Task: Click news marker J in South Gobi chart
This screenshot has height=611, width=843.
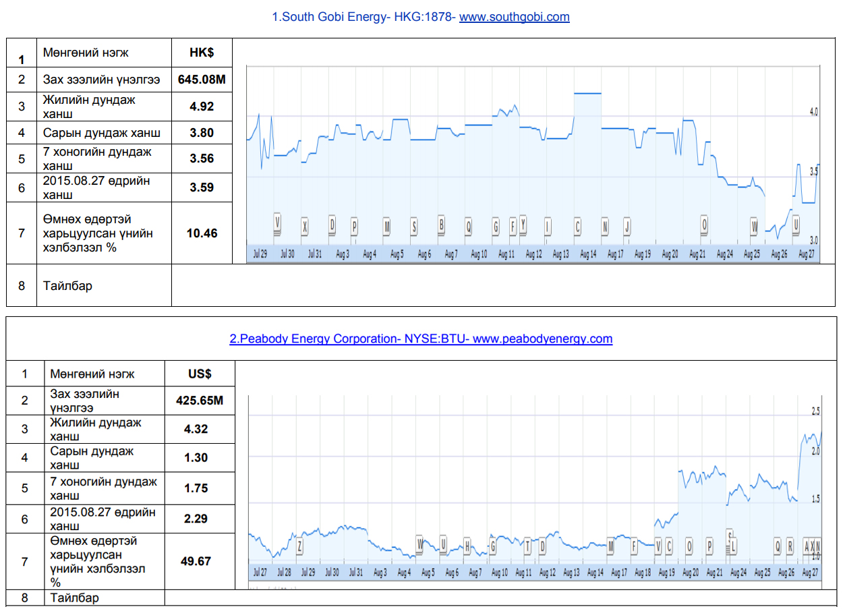Action: coord(627,227)
